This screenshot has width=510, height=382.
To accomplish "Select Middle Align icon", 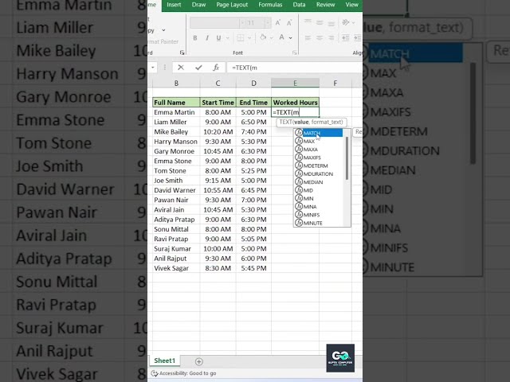I will coord(320,22).
